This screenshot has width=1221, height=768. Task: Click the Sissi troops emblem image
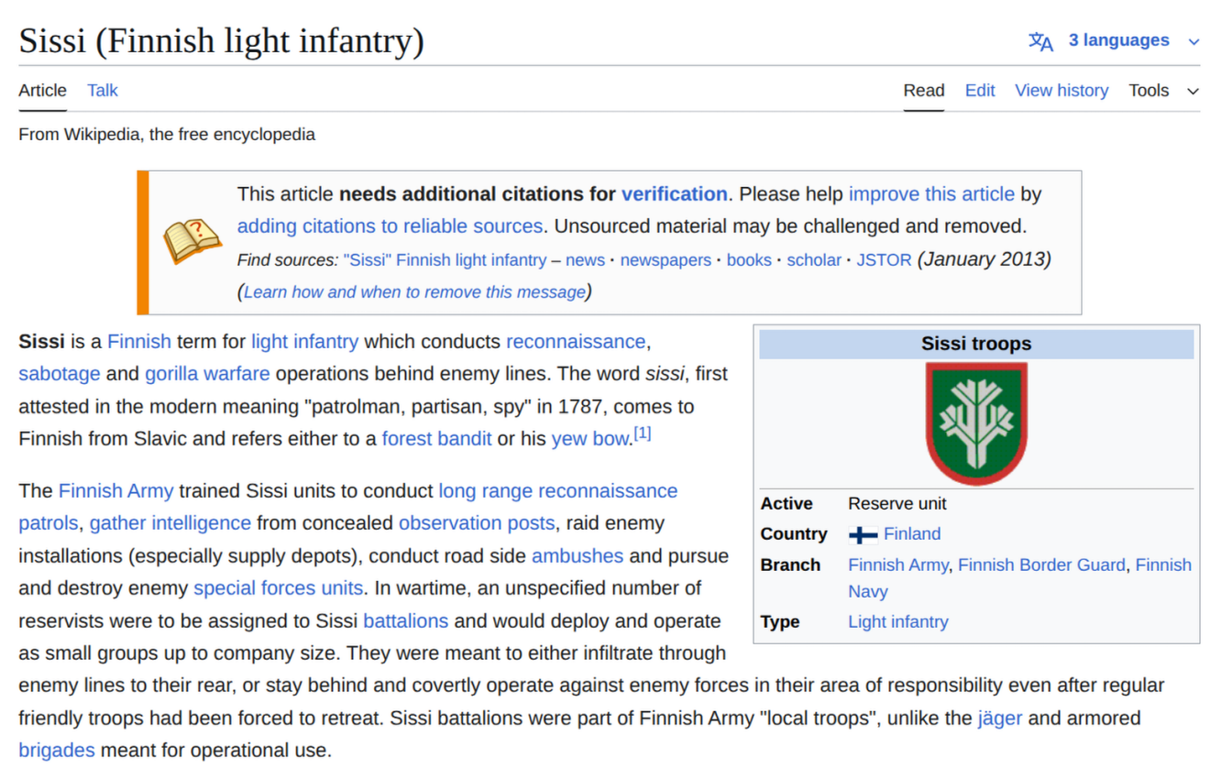976,422
